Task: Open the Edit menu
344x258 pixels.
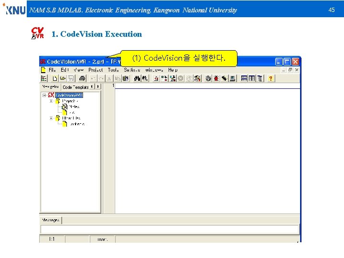Action: pos(64,70)
